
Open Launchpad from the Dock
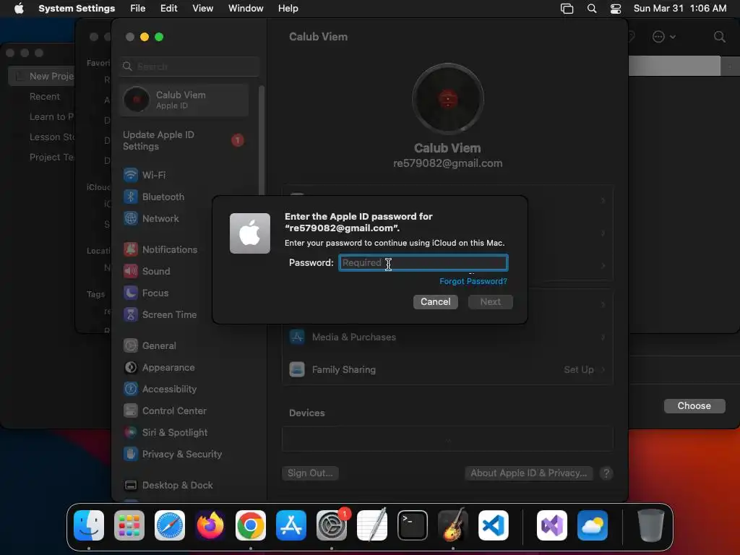pos(129,525)
